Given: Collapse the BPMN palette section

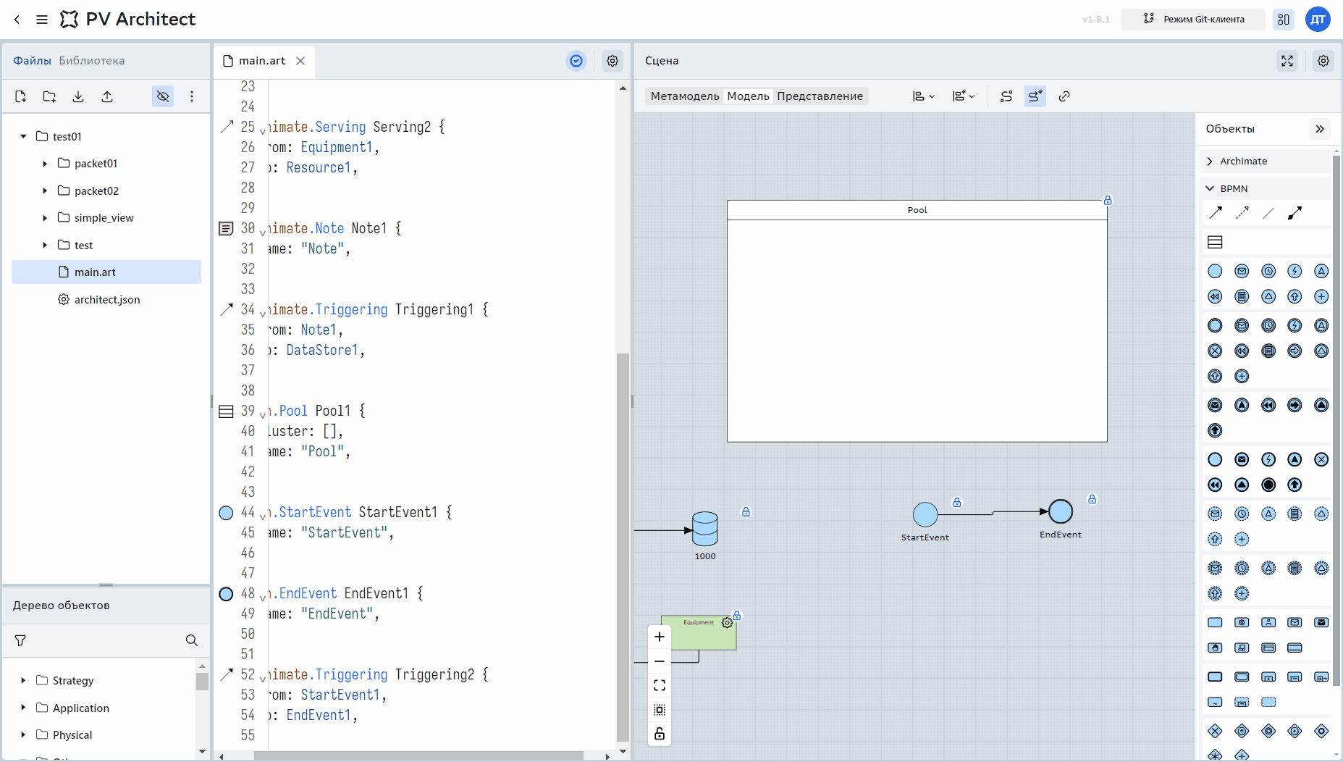Looking at the screenshot, I should pyautogui.click(x=1266, y=188).
